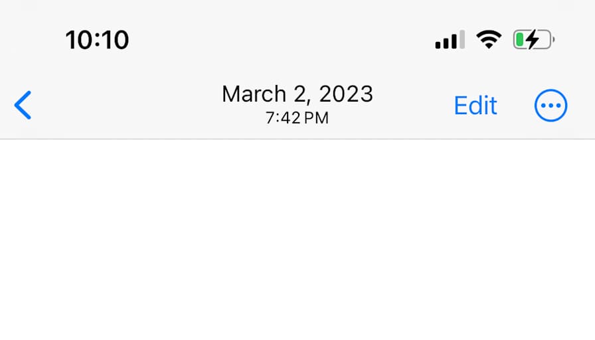The height and width of the screenshot is (340, 595).
Task: Return to the photo library using the back arrow
Action: [x=23, y=106]
